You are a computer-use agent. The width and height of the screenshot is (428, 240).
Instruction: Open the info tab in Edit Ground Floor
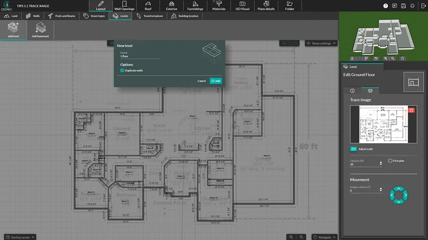352,91
